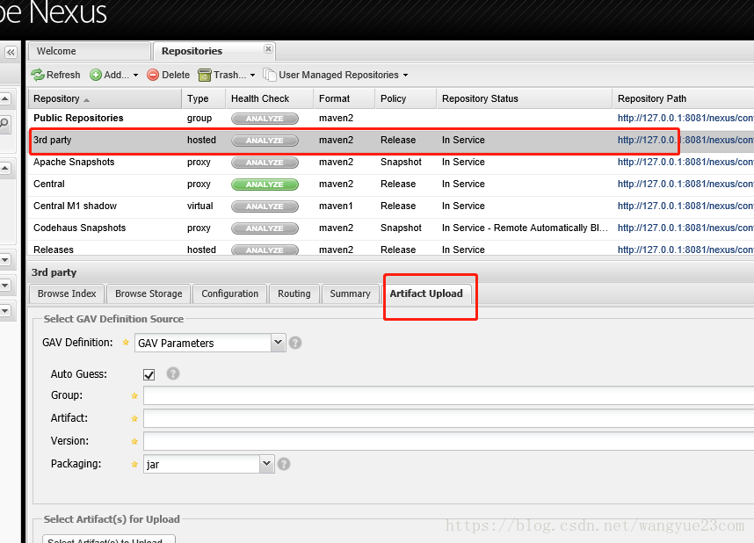
Task: Open the Artifact Upload tab
Action: click(x=426, y=293)
